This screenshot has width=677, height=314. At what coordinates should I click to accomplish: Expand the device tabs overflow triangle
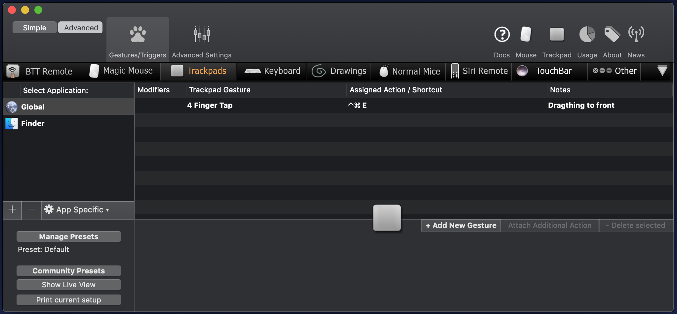662,70
